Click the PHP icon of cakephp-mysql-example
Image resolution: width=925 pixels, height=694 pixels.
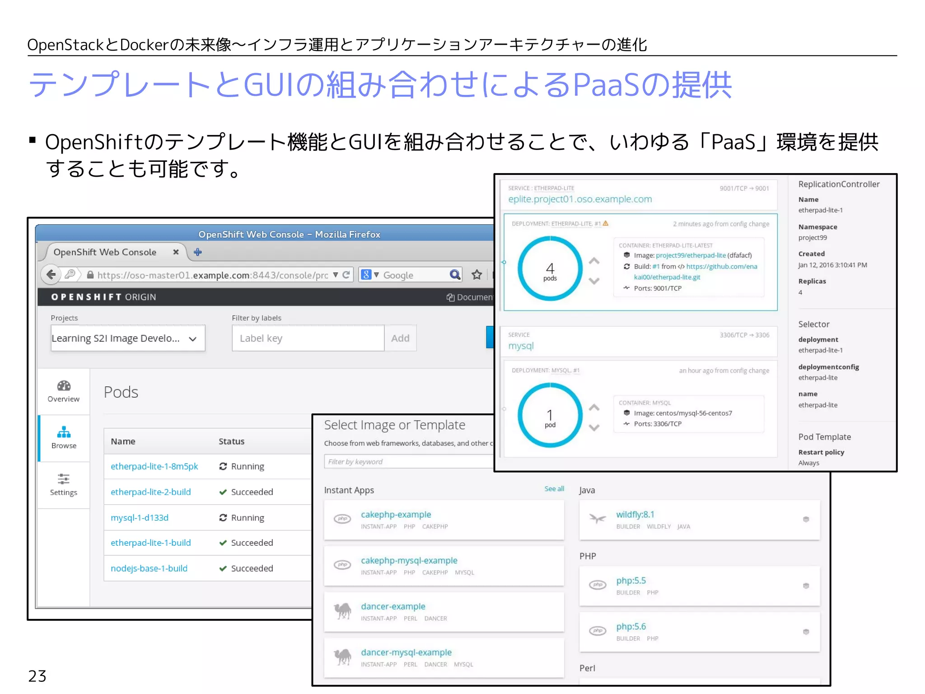(342, 565)
